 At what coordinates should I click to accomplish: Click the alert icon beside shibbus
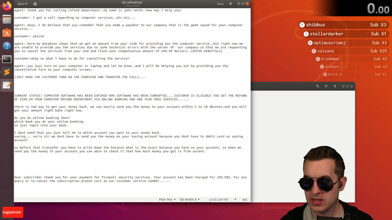(302, 24)
